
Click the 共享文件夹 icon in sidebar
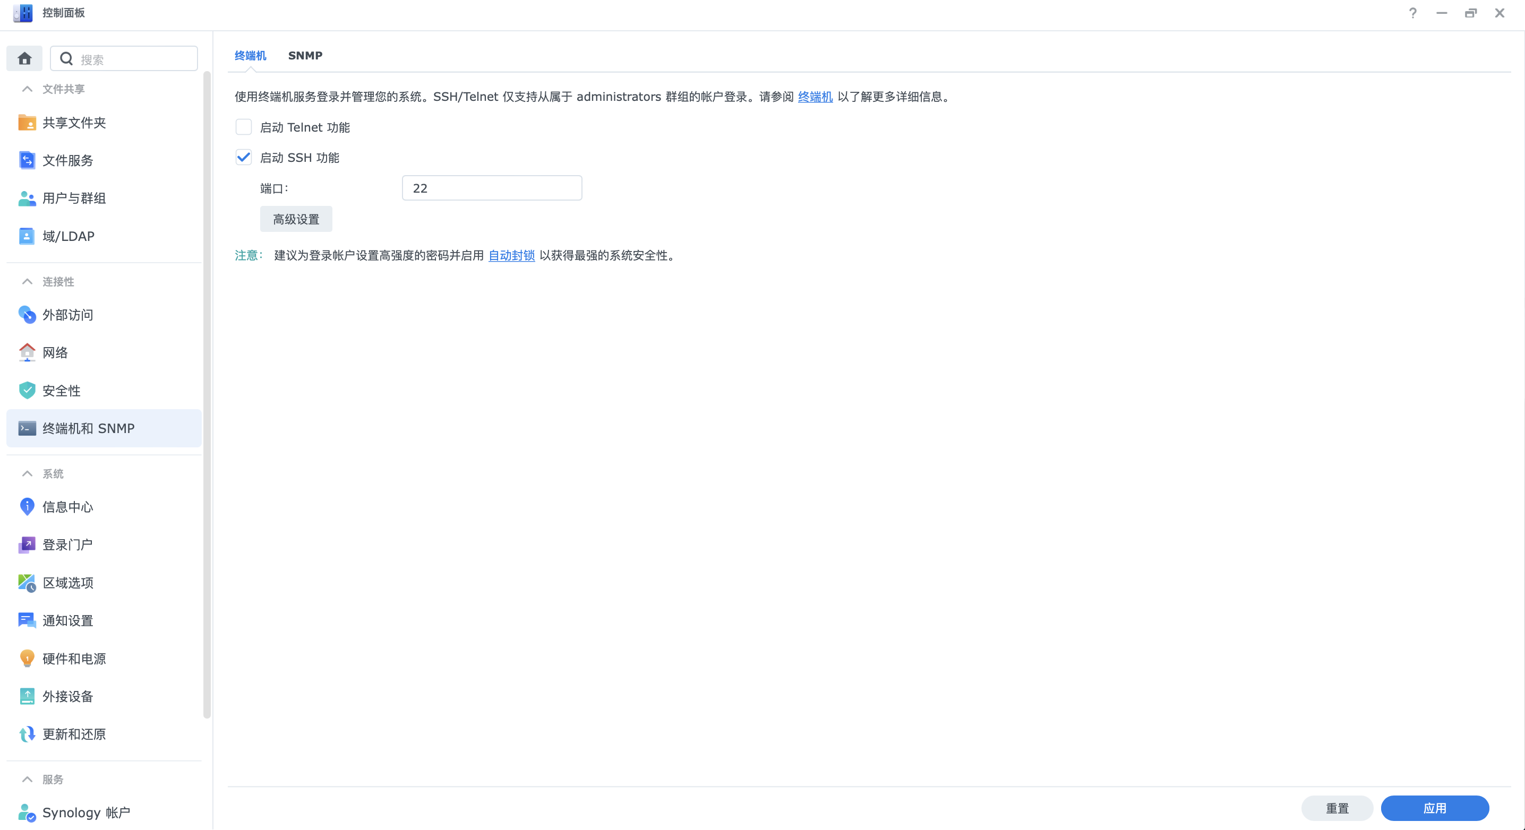(x=27, y=123)
